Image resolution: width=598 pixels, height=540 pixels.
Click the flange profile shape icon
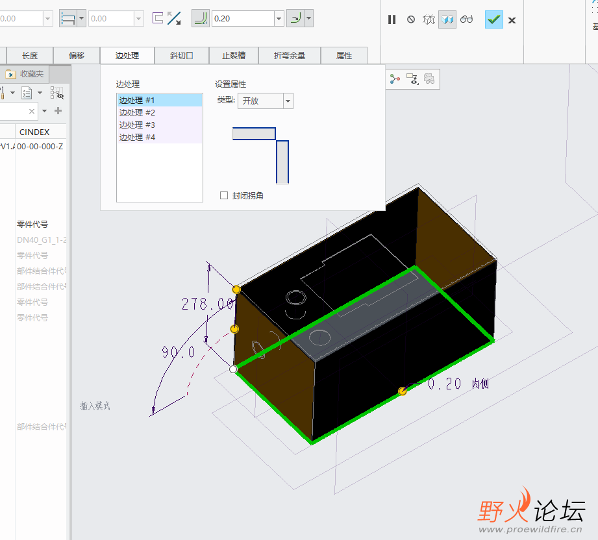point(158,18)
